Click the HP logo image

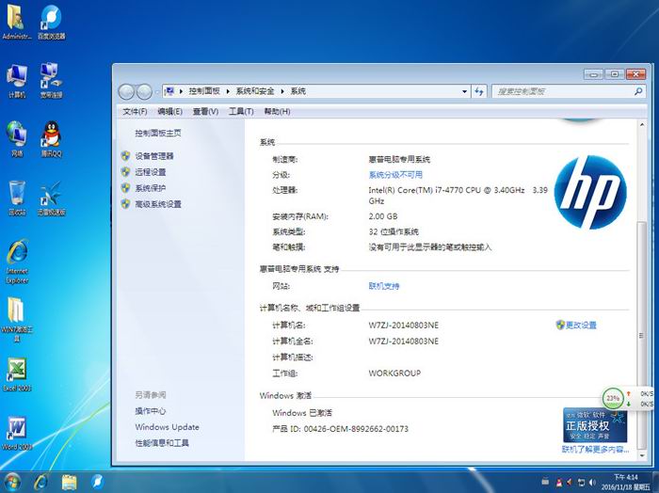click(590, 196)
